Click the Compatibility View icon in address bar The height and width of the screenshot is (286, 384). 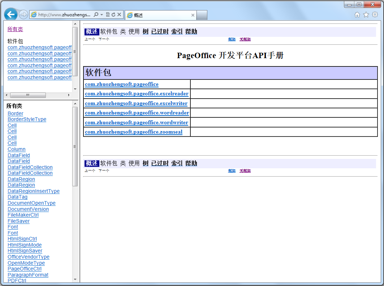tap(108, 14)
